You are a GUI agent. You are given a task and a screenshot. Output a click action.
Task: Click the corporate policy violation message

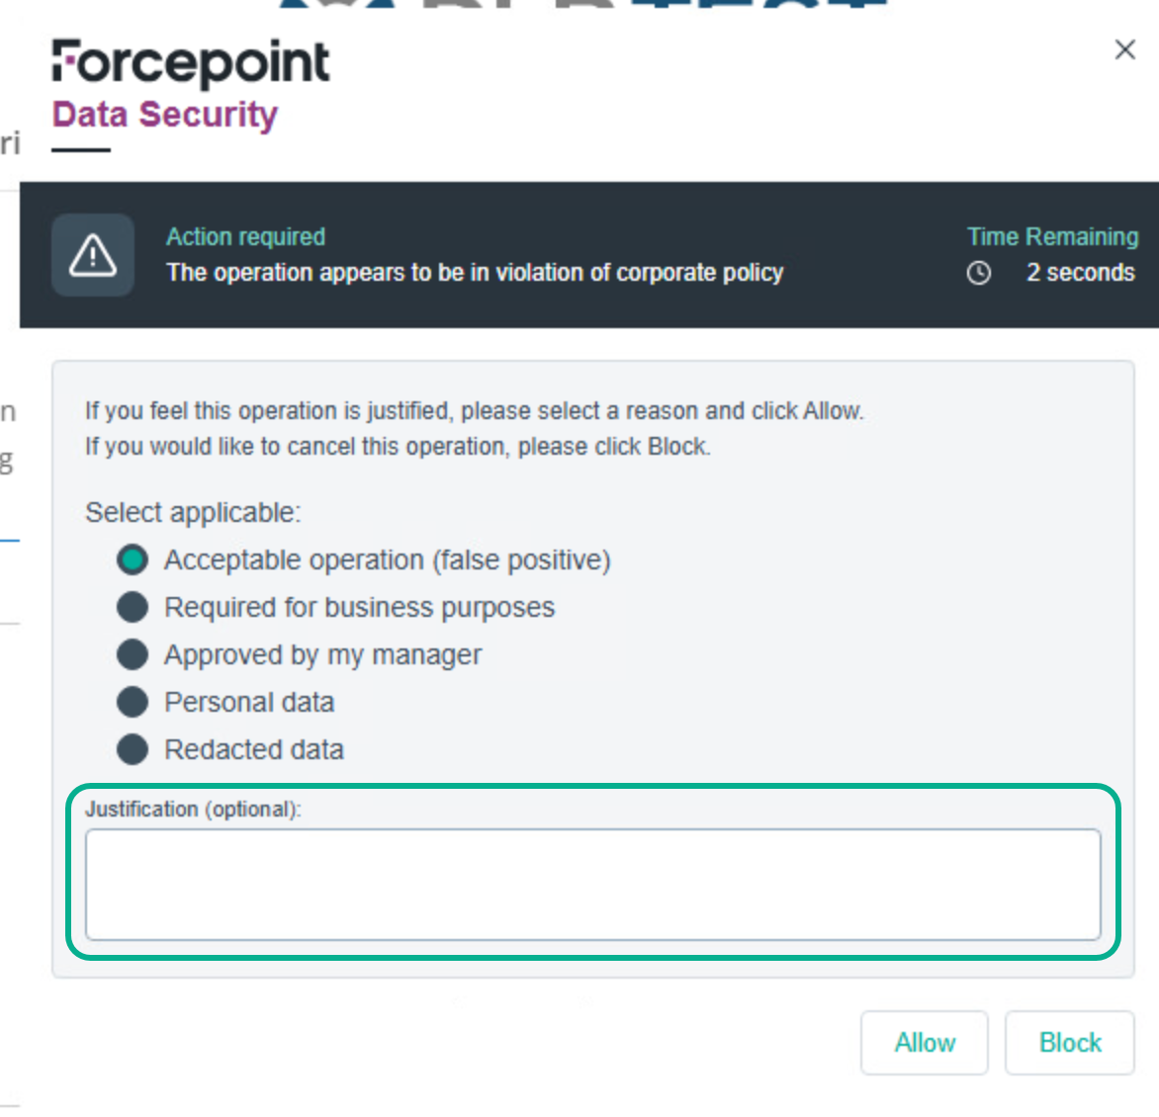[475, 273]
